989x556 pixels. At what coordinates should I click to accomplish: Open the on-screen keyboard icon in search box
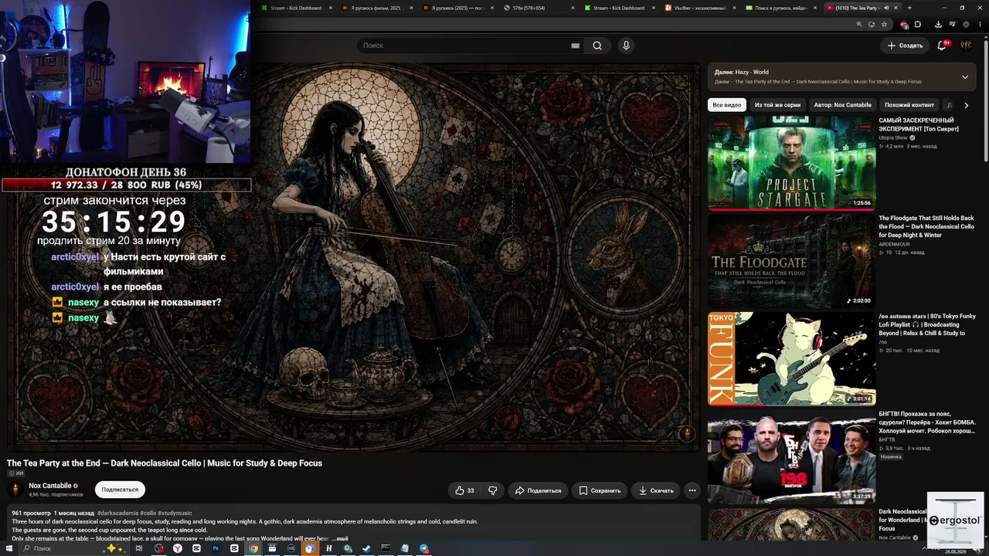[x=575, y=46]
